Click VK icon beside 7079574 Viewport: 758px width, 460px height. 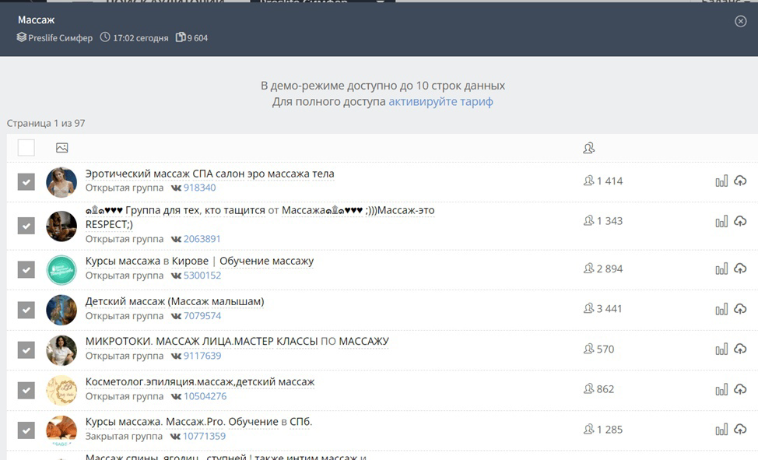tap(176, 316)
